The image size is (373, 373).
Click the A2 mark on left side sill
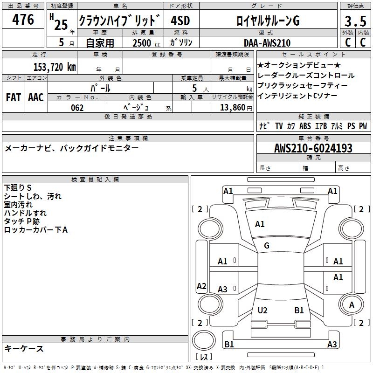201,286
